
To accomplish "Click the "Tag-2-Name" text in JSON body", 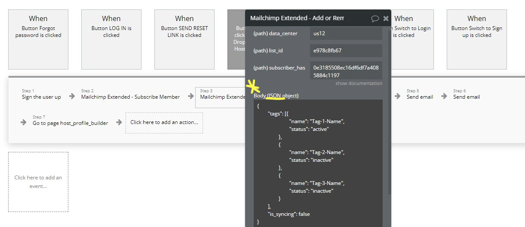I will coord(327,152).
